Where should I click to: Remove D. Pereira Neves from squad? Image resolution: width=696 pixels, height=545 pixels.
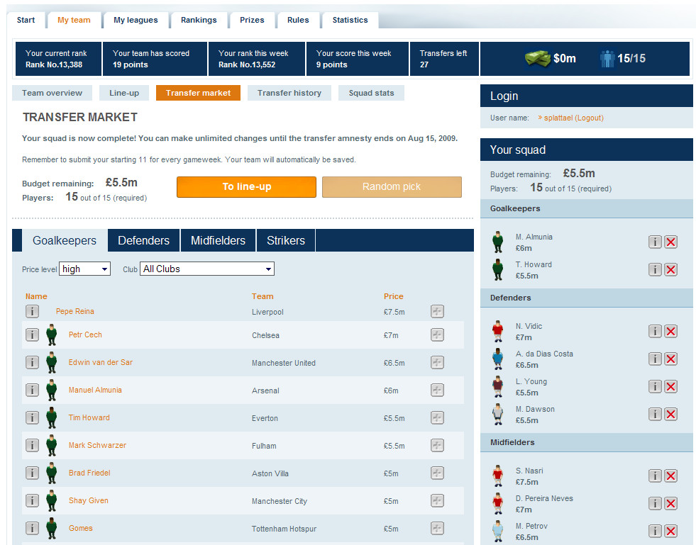pyautogui.click(x=670, y=503)
